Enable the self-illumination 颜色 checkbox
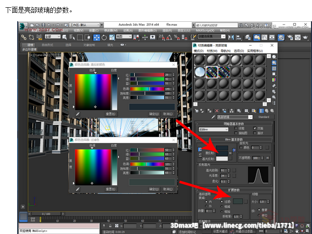Image resolution: width=312 pixels, height=234 pixels. pyautogui.click(x=241, y=148)
